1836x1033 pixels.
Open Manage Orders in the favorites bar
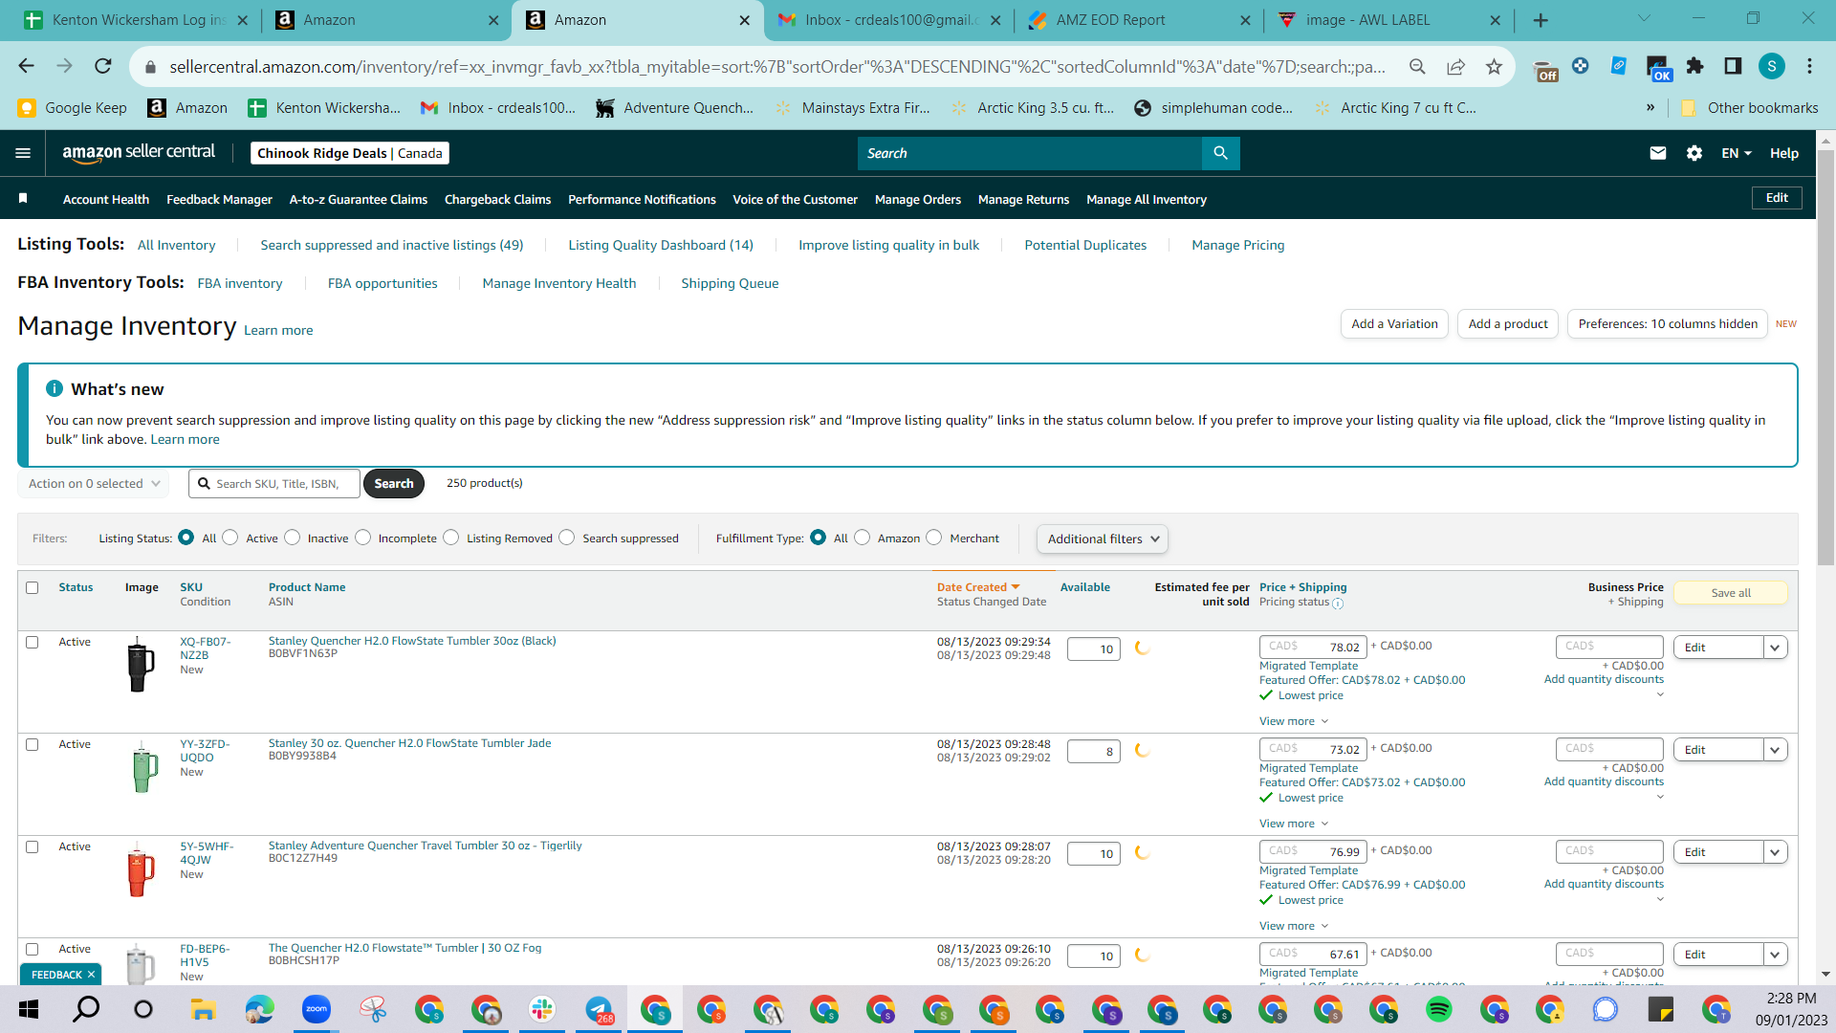coord(918,199)
